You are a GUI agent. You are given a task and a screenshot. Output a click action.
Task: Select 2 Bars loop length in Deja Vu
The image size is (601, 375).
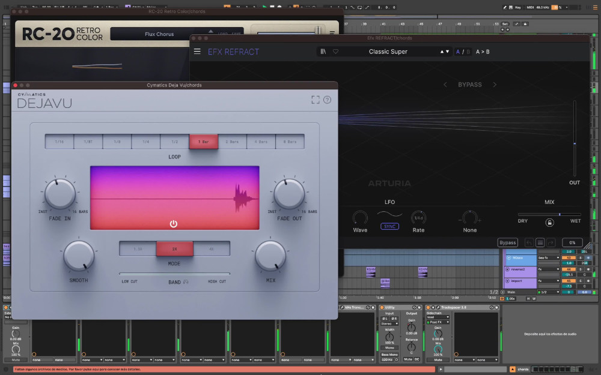pyautogui.click(x=232, y=142)
